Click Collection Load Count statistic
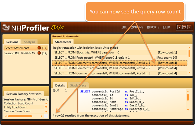The image size is (195, 125). click(x=19, y=103)
